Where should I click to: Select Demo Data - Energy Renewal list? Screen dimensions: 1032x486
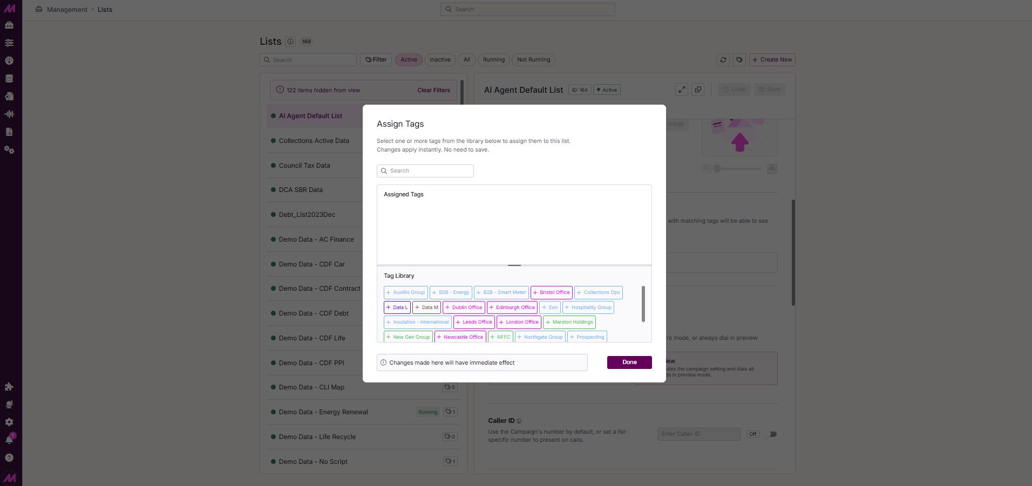(x=363, y=412)
